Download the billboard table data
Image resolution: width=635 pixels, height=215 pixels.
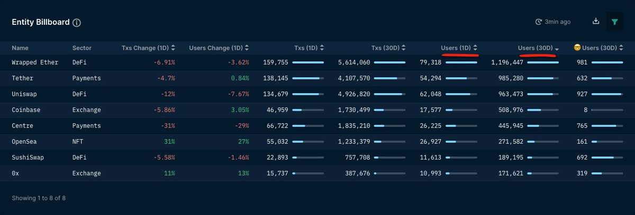pos(596,21)
